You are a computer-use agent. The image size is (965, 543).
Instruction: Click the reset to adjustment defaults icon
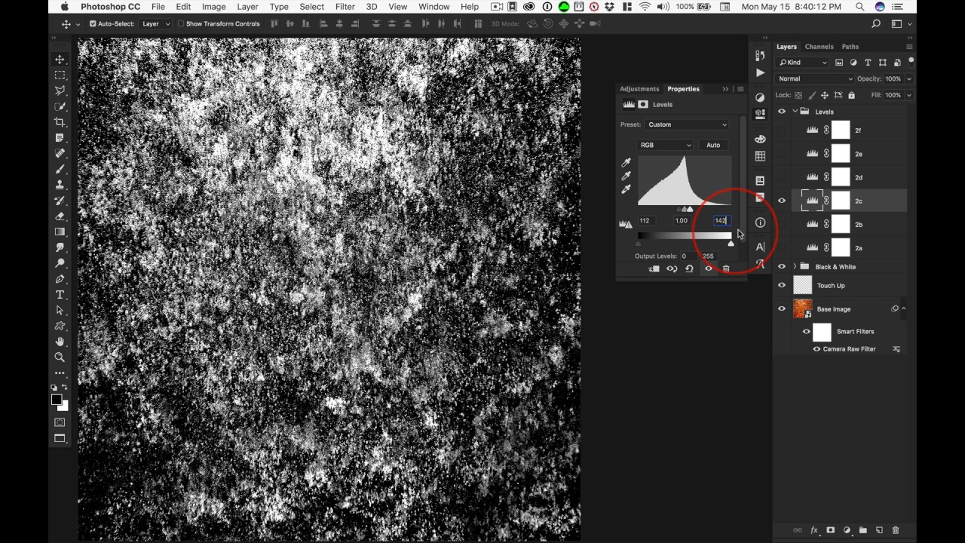coord(689,268)
